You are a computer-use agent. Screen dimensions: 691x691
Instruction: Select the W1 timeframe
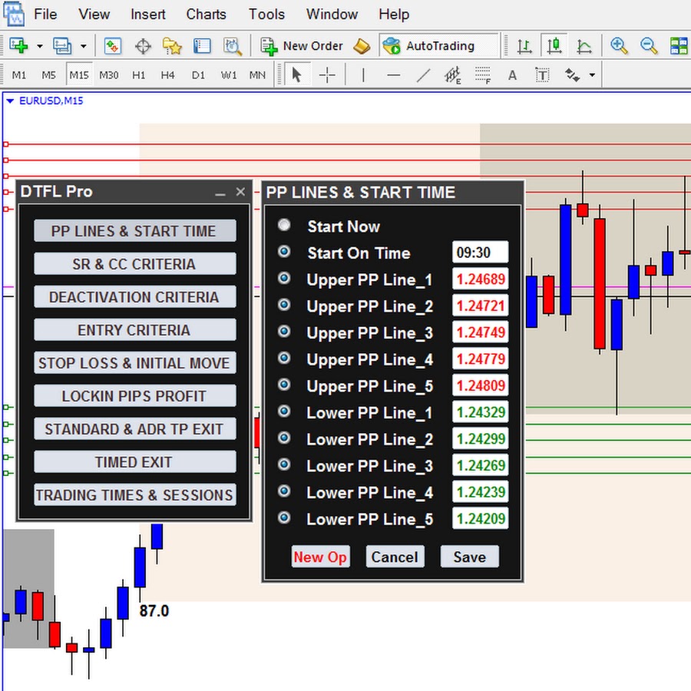pyautogui.click(x=228, y=75)
